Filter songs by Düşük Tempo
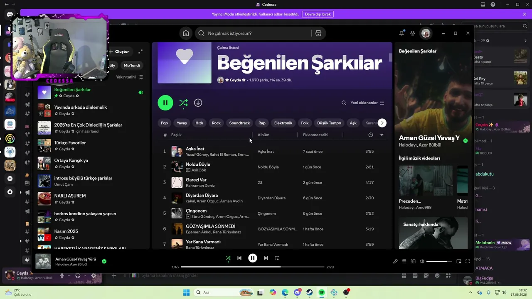This screenshot has width=532, height=299. [x=329, y=123]
